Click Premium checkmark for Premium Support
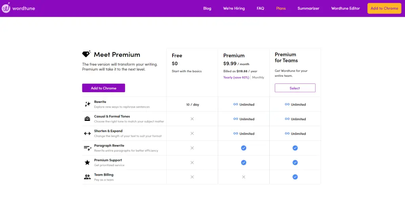Image resolution: width=405 pixels, height=199 pixels. (243, 162)
